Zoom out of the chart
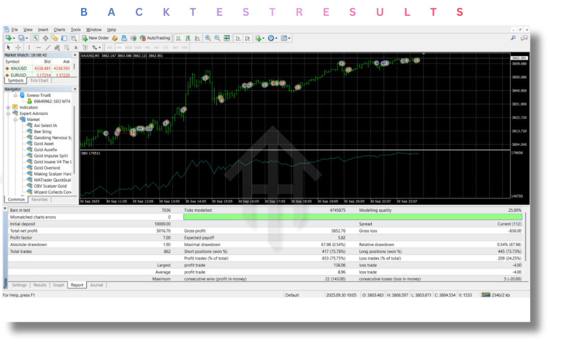The height and width of the screenshot is (351, 562). pos(217,38)
